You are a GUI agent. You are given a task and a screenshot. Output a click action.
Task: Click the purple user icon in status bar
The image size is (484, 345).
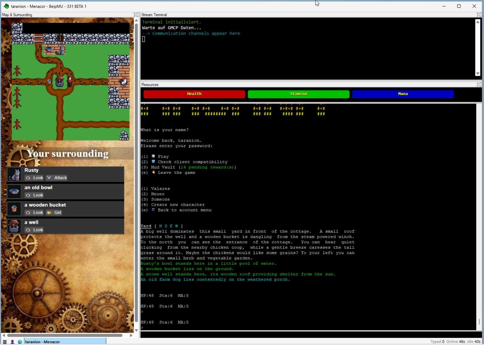tap(12, 342)
